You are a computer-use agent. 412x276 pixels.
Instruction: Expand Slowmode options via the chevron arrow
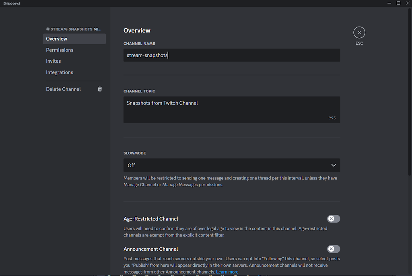coord(333,165)
